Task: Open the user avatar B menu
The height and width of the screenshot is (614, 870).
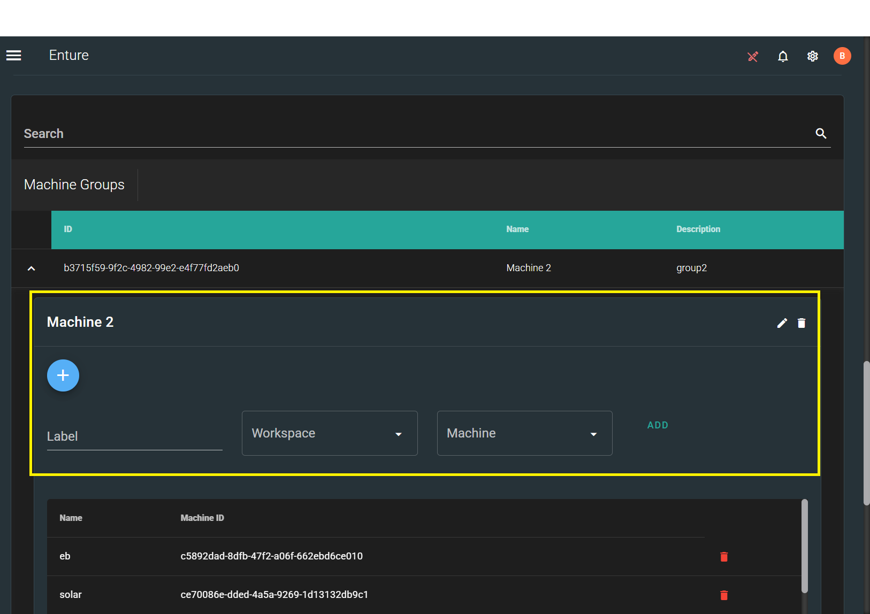Action: (x=842, y=56)
